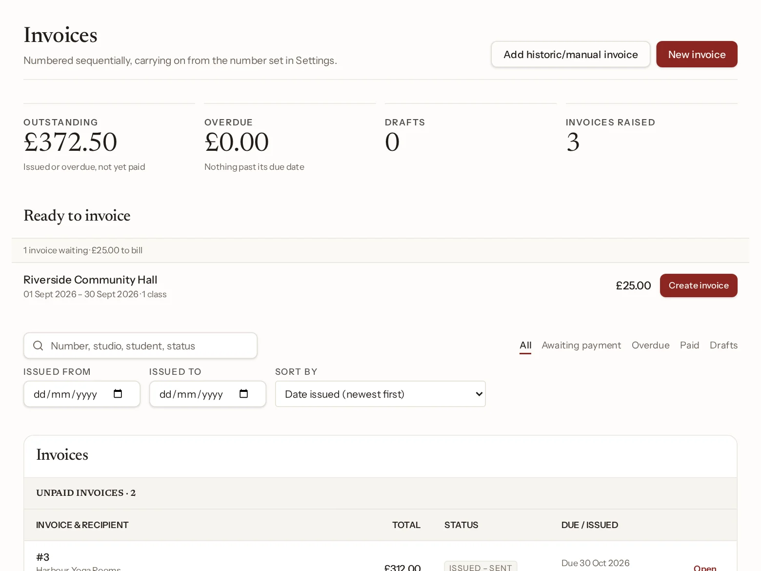Image resolution: width=761 pixels, height=571 pixels.
Task: Click the Due 30 Oct 2026 text
Action: [595, 563]
